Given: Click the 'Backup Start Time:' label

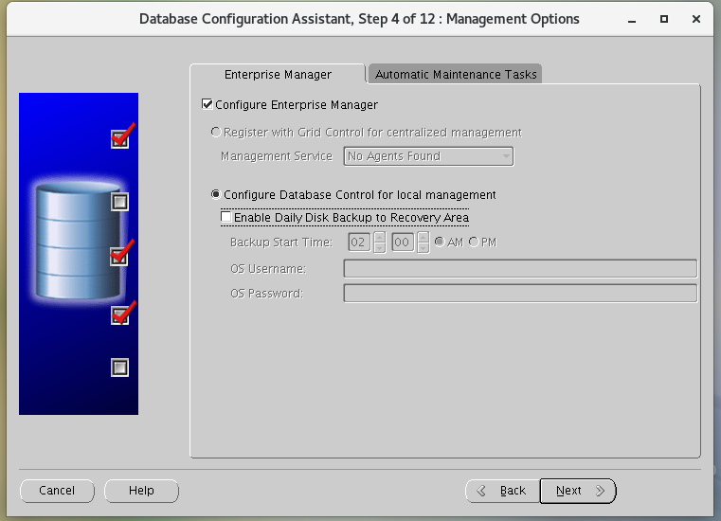Looking at the screenshot, I should click(281, 243).
